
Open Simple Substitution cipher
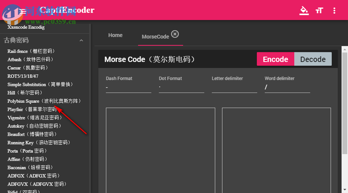pos(40,85)
